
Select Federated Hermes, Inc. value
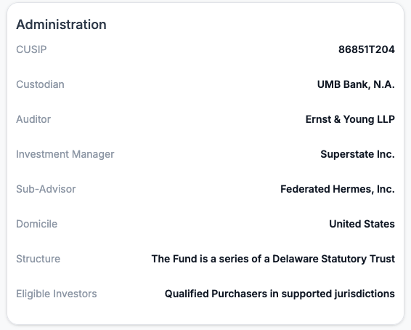point(338,189)
